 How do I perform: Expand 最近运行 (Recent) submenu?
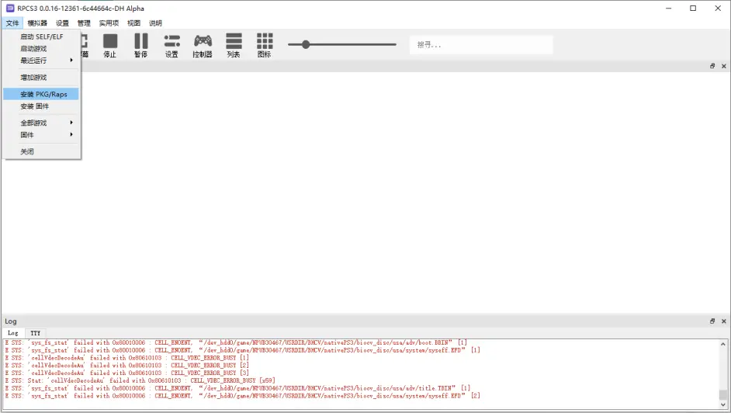tap(41, 61)
